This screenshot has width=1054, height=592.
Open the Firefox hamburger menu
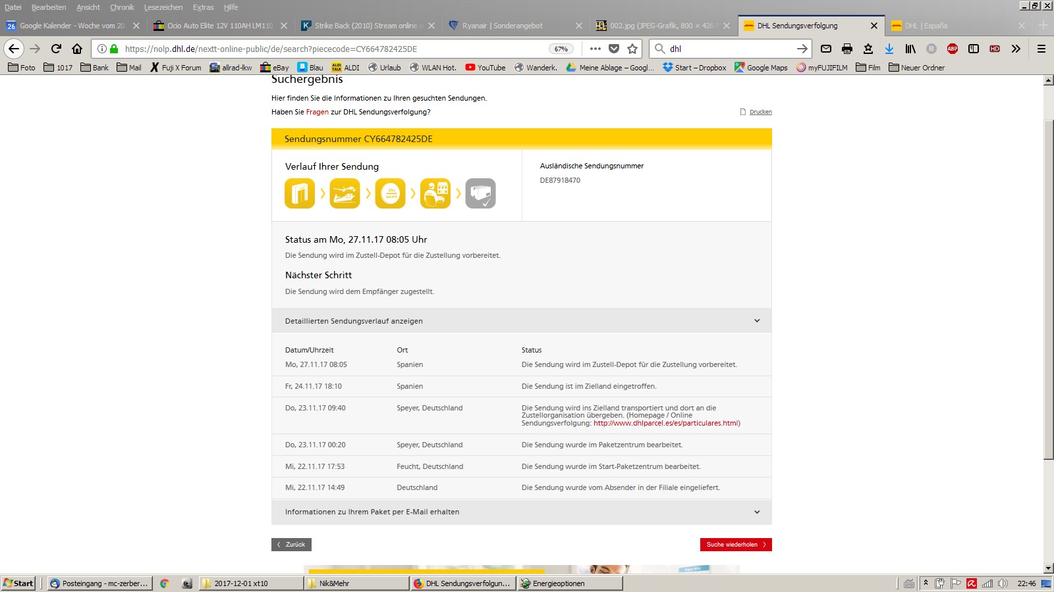[1041, 49]
